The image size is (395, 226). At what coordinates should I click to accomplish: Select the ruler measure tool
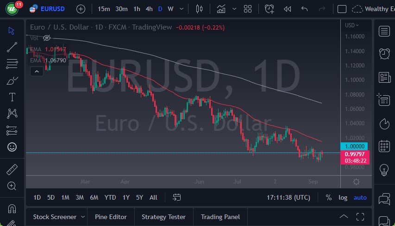tap(12, 170)
